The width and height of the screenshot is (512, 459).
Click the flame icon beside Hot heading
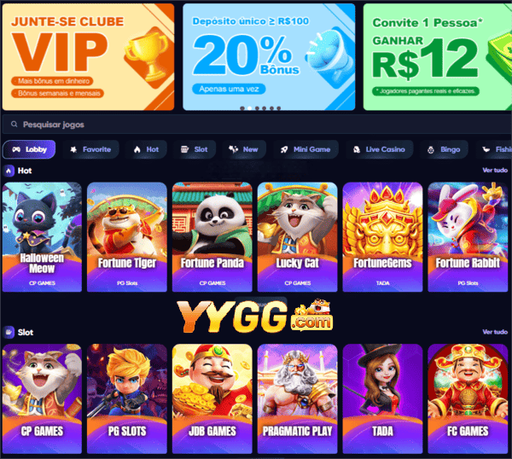click(9, 171)
